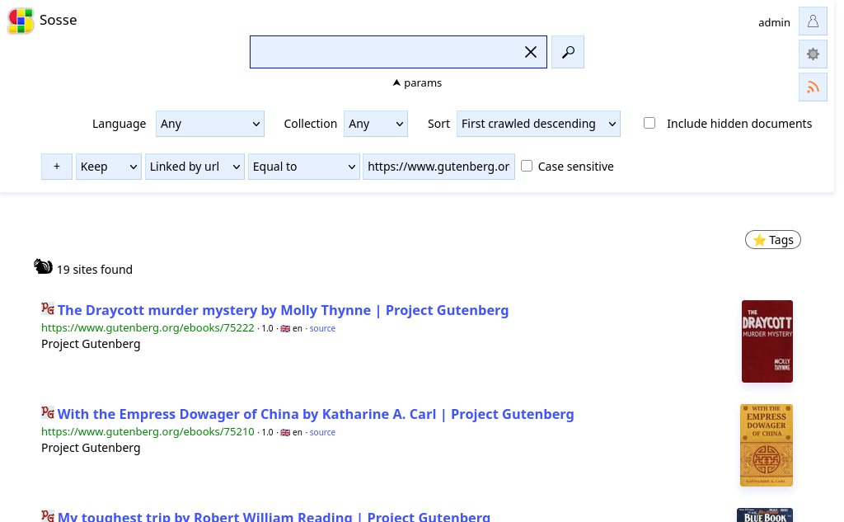Click the magnifying glass search button
Screen dimensions: 844x522
pyautogui.click(x=567, y=52)
